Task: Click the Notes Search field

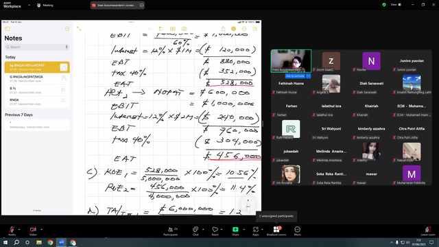Action: point(37,47)
